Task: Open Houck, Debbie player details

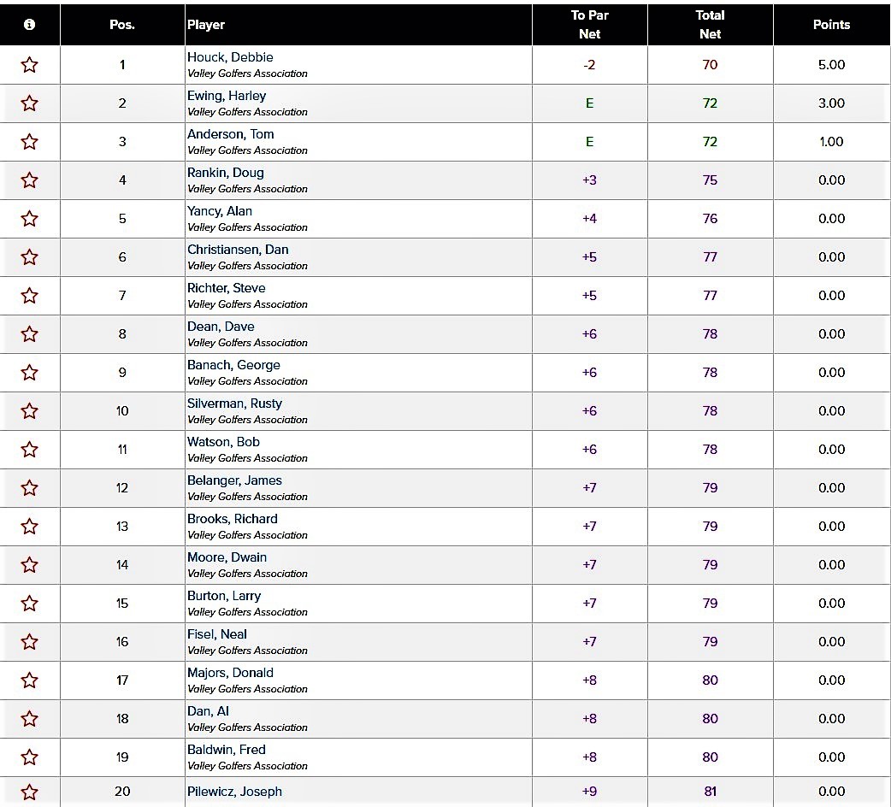Action: click(x=230, y=57)
